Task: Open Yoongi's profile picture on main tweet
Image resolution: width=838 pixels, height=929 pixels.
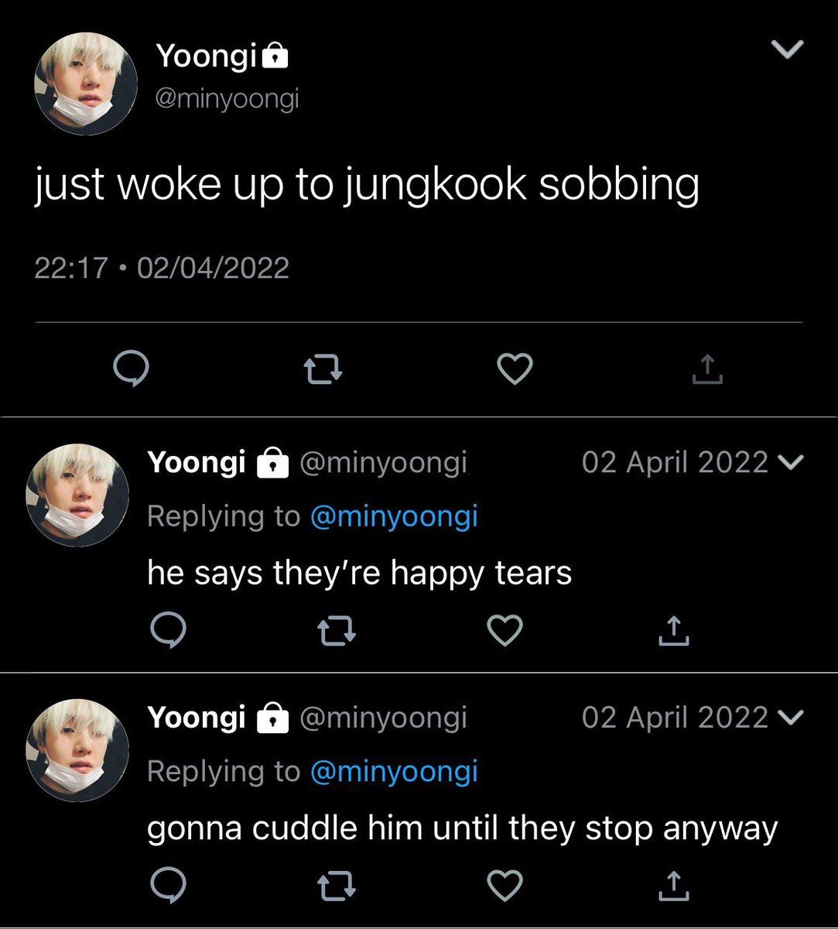Action: click(86, 84)
